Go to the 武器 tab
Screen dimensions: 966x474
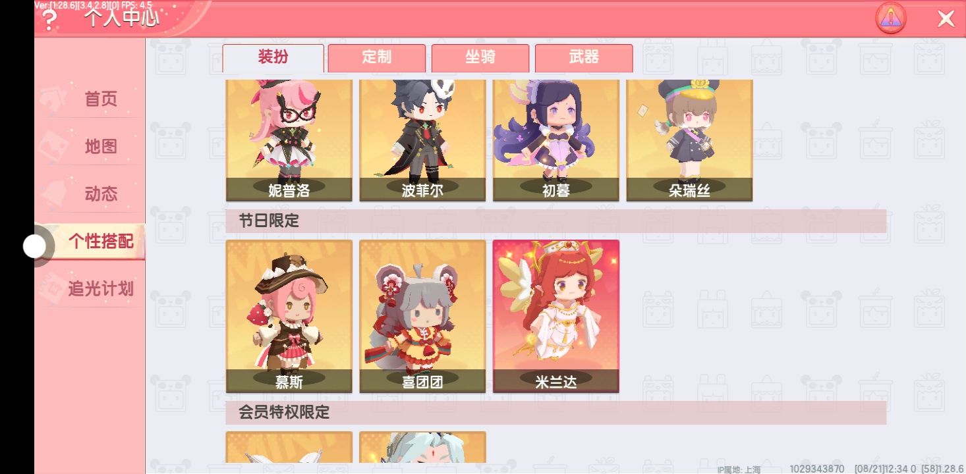[584, 58]
